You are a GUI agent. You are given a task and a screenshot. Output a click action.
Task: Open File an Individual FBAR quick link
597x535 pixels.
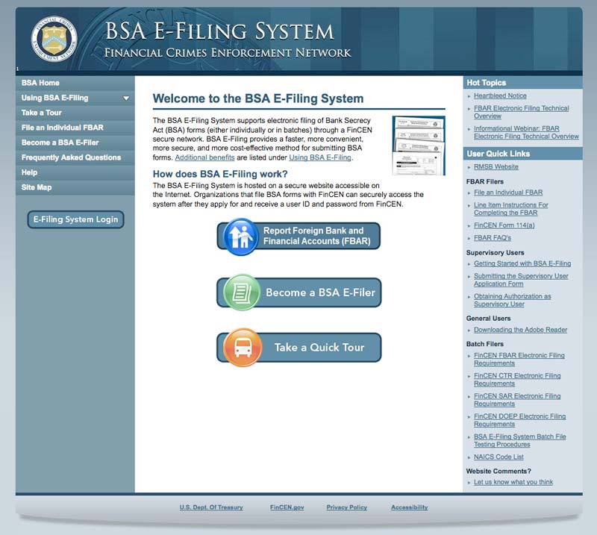[508, 193]
